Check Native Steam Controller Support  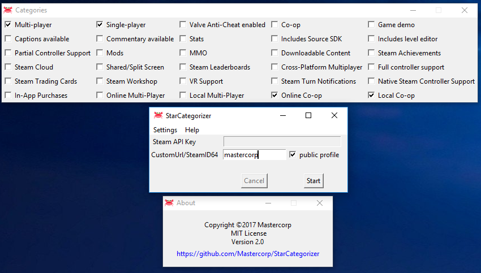pos(371,81)
